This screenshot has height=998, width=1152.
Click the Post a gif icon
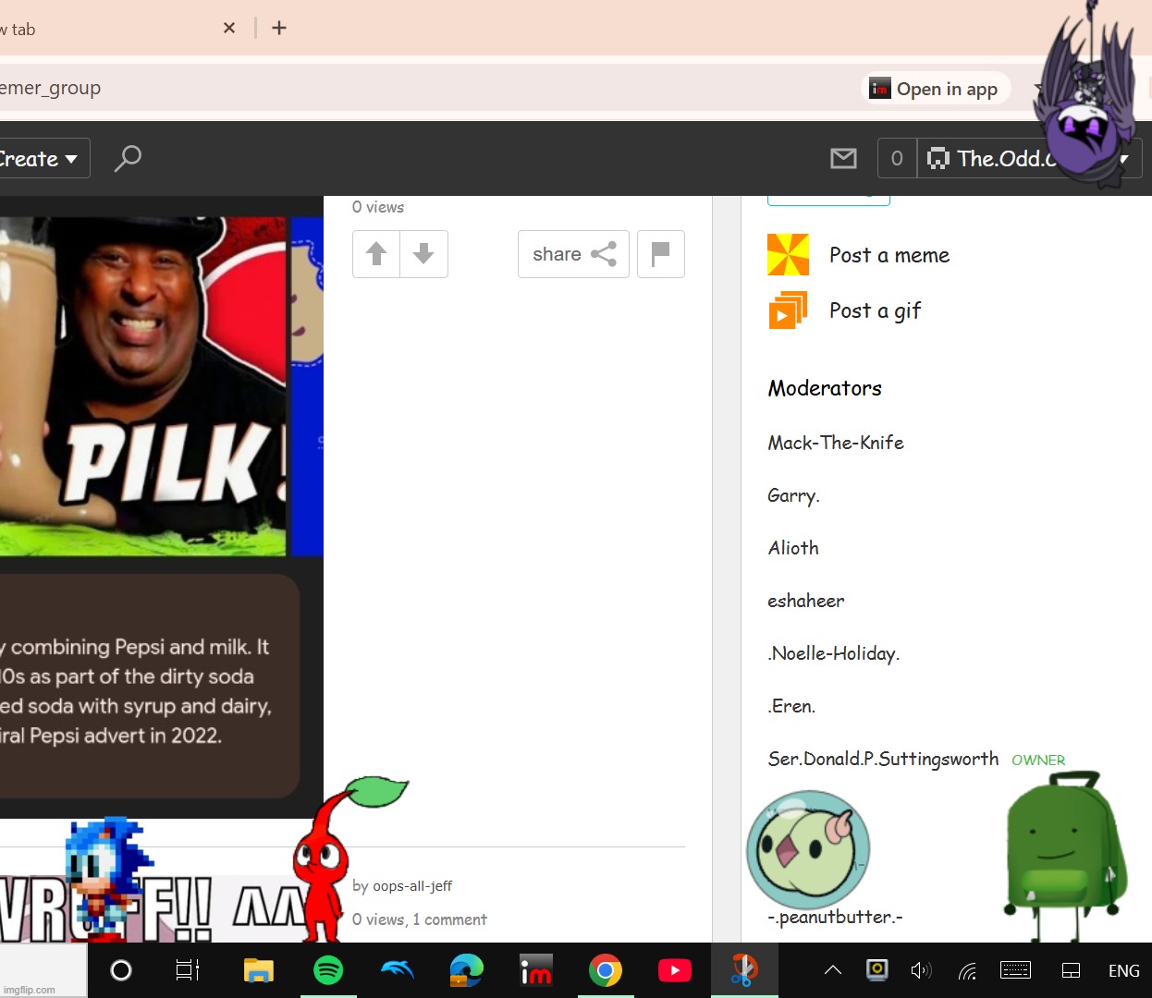pyautogui.click(x=788, y=310)
